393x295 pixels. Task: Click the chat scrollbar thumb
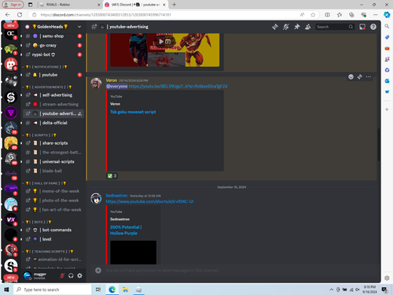[378, 145]
